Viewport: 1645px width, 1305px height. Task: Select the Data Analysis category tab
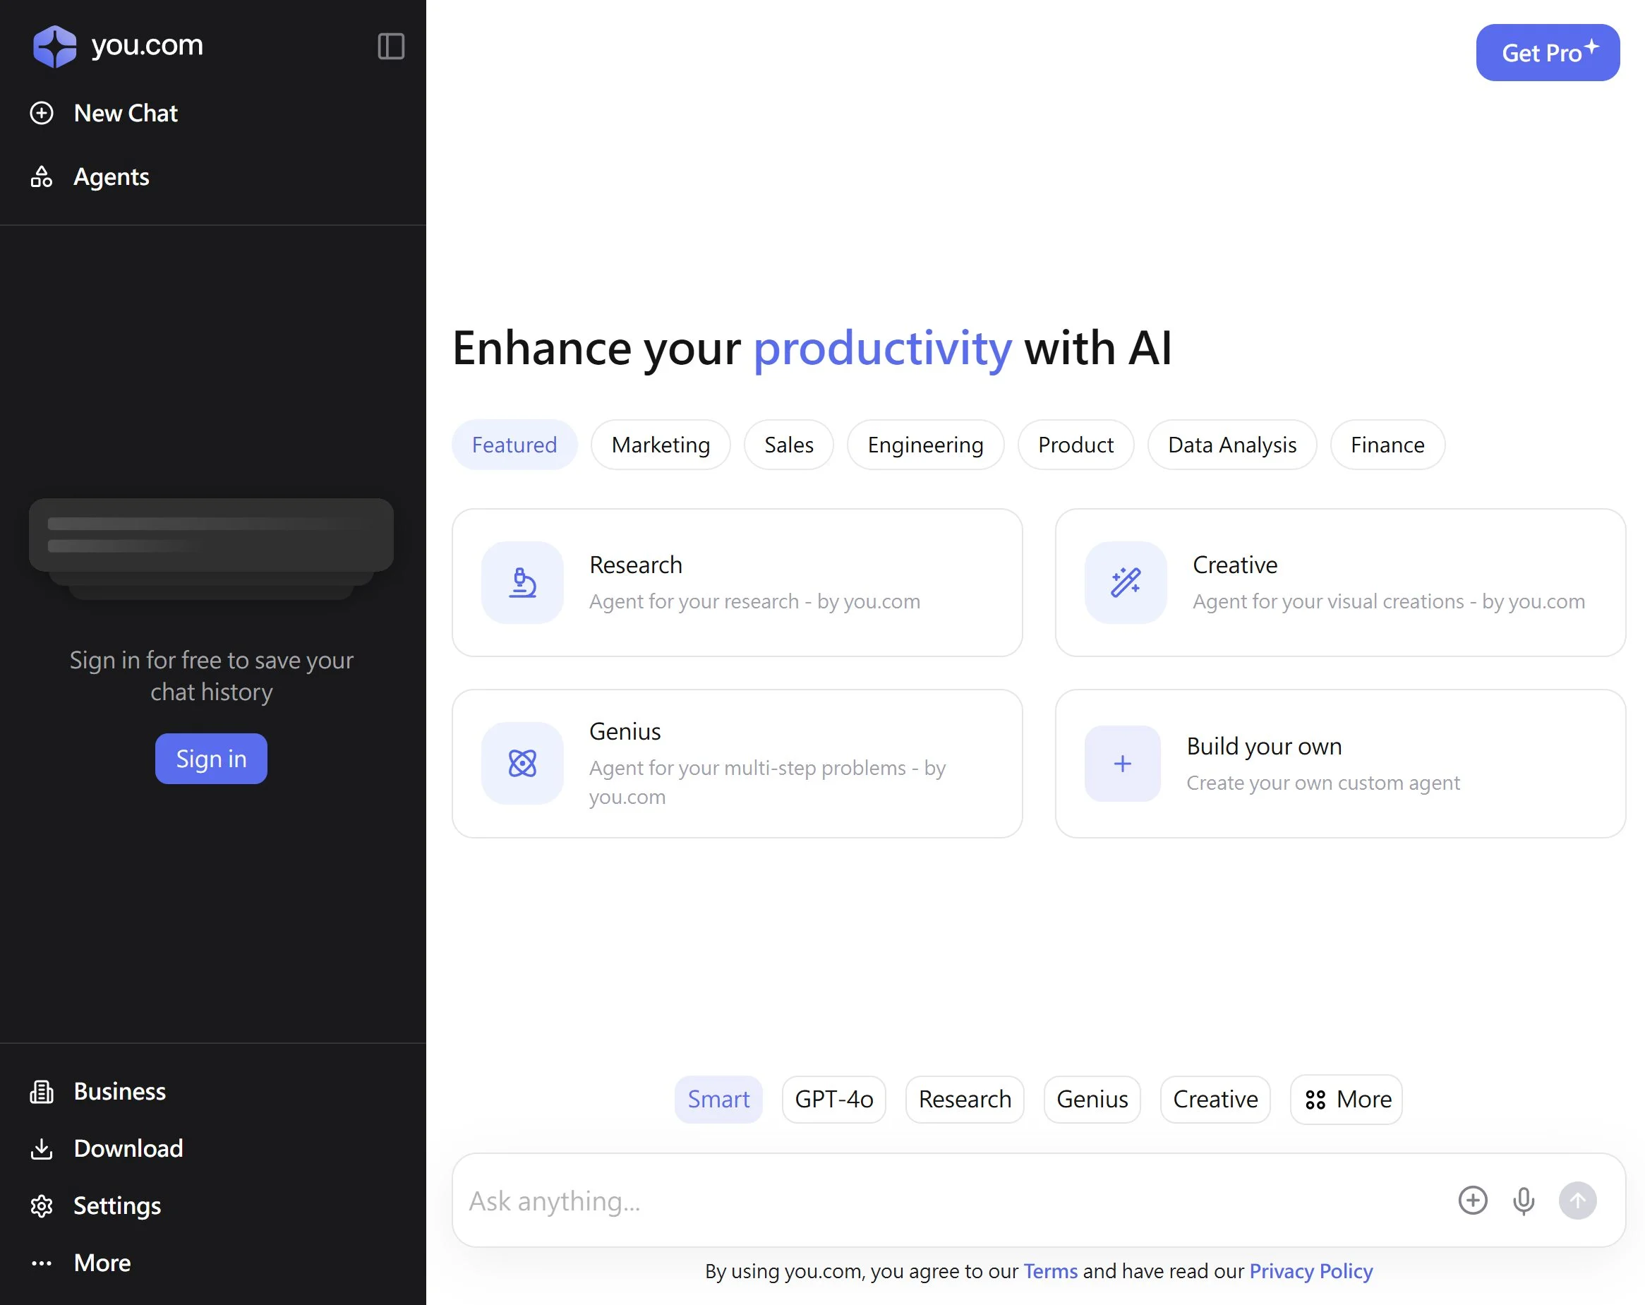coord(1231,445)
